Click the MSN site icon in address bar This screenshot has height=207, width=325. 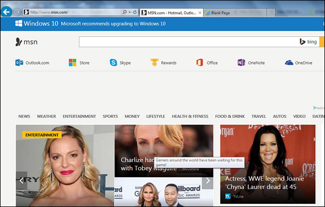26,12
